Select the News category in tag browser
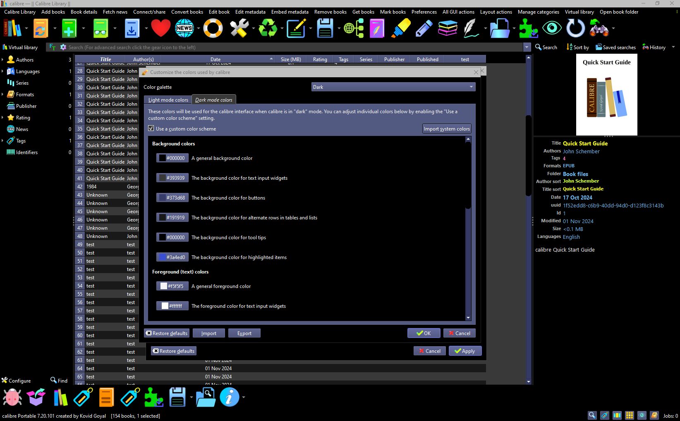 tap(22, 129)
